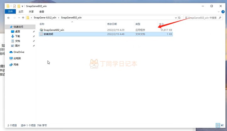Screen dimensions: 227x131
Task: Click SnapGene 6.0.2_win in the address path
Action: [x=45, y=18]
